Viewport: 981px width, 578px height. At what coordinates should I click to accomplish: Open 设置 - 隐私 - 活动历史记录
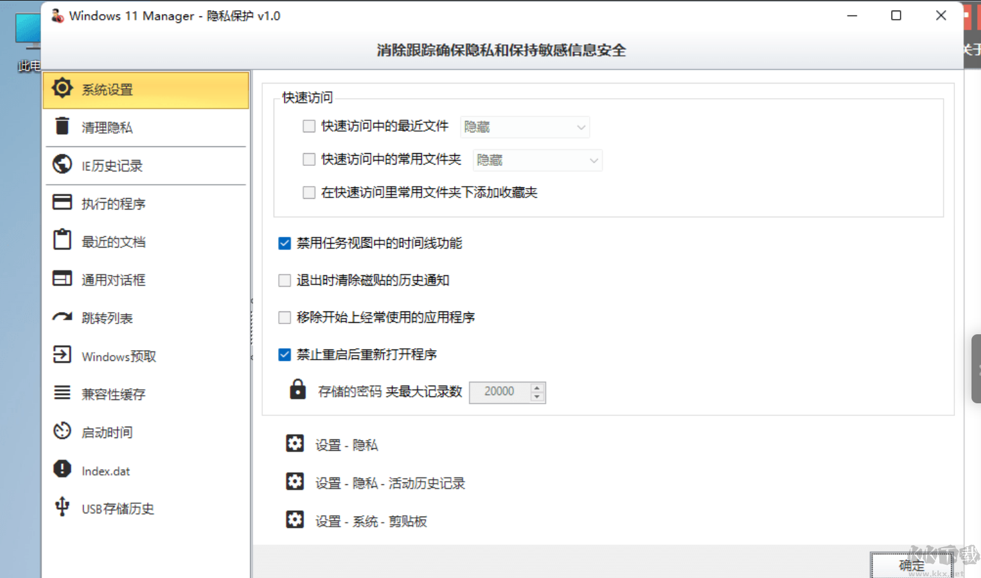pos(389,483)
